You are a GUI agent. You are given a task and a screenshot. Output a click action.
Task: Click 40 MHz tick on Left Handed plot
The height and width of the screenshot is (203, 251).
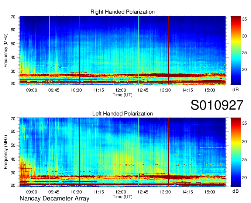(13, 159)
